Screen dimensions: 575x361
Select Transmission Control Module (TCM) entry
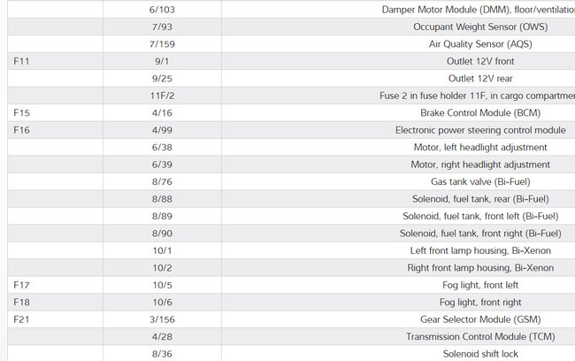coord(480,337)
